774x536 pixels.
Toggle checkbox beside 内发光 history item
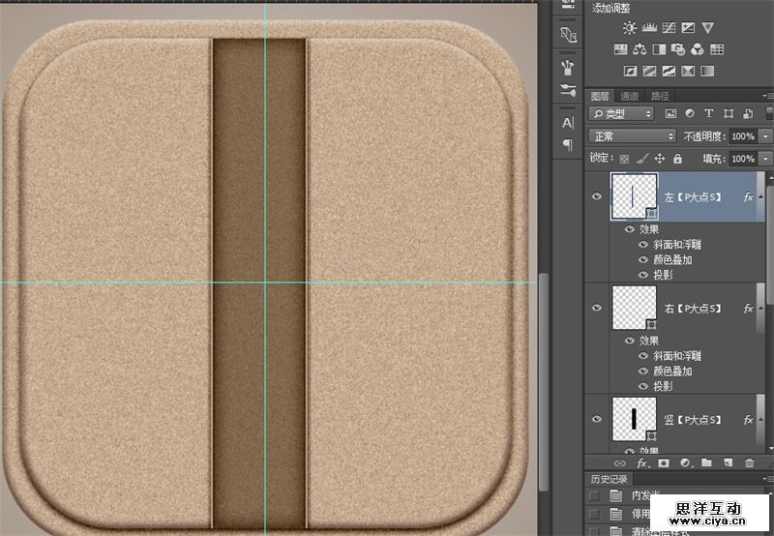[x=595, y=496]
